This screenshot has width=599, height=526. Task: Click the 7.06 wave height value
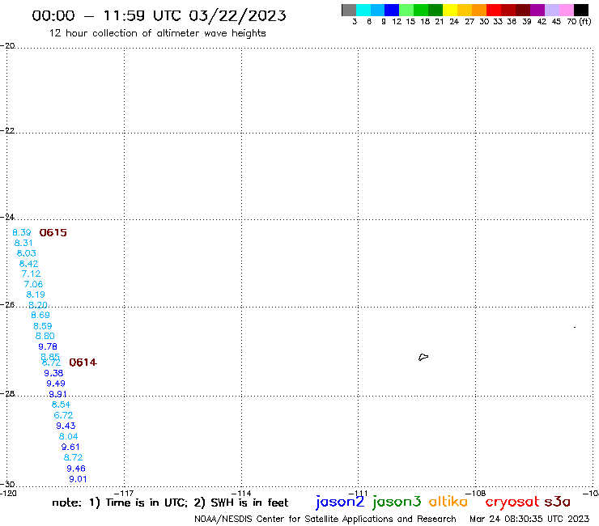tap(33, 284)
